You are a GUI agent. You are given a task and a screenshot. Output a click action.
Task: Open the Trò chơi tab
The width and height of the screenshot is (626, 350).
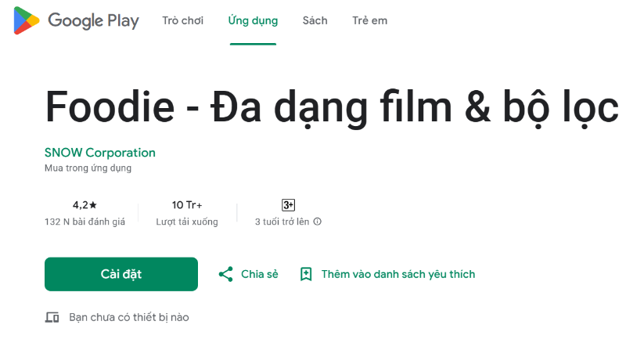point(183,20)
